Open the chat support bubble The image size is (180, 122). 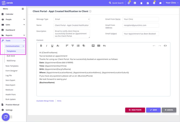[6, 117]
